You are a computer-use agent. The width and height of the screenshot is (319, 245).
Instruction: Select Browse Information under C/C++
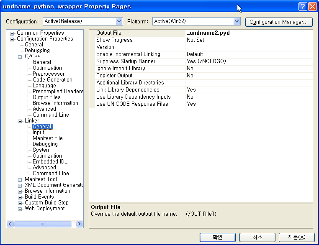(55, 103)
